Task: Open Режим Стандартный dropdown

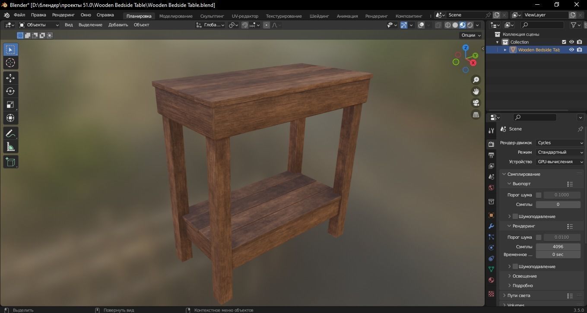Action: coord(560,152)
